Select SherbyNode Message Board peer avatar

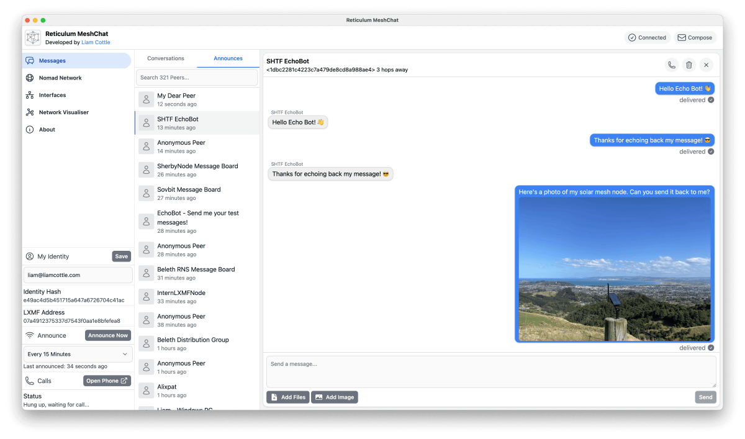click(147, 170)
